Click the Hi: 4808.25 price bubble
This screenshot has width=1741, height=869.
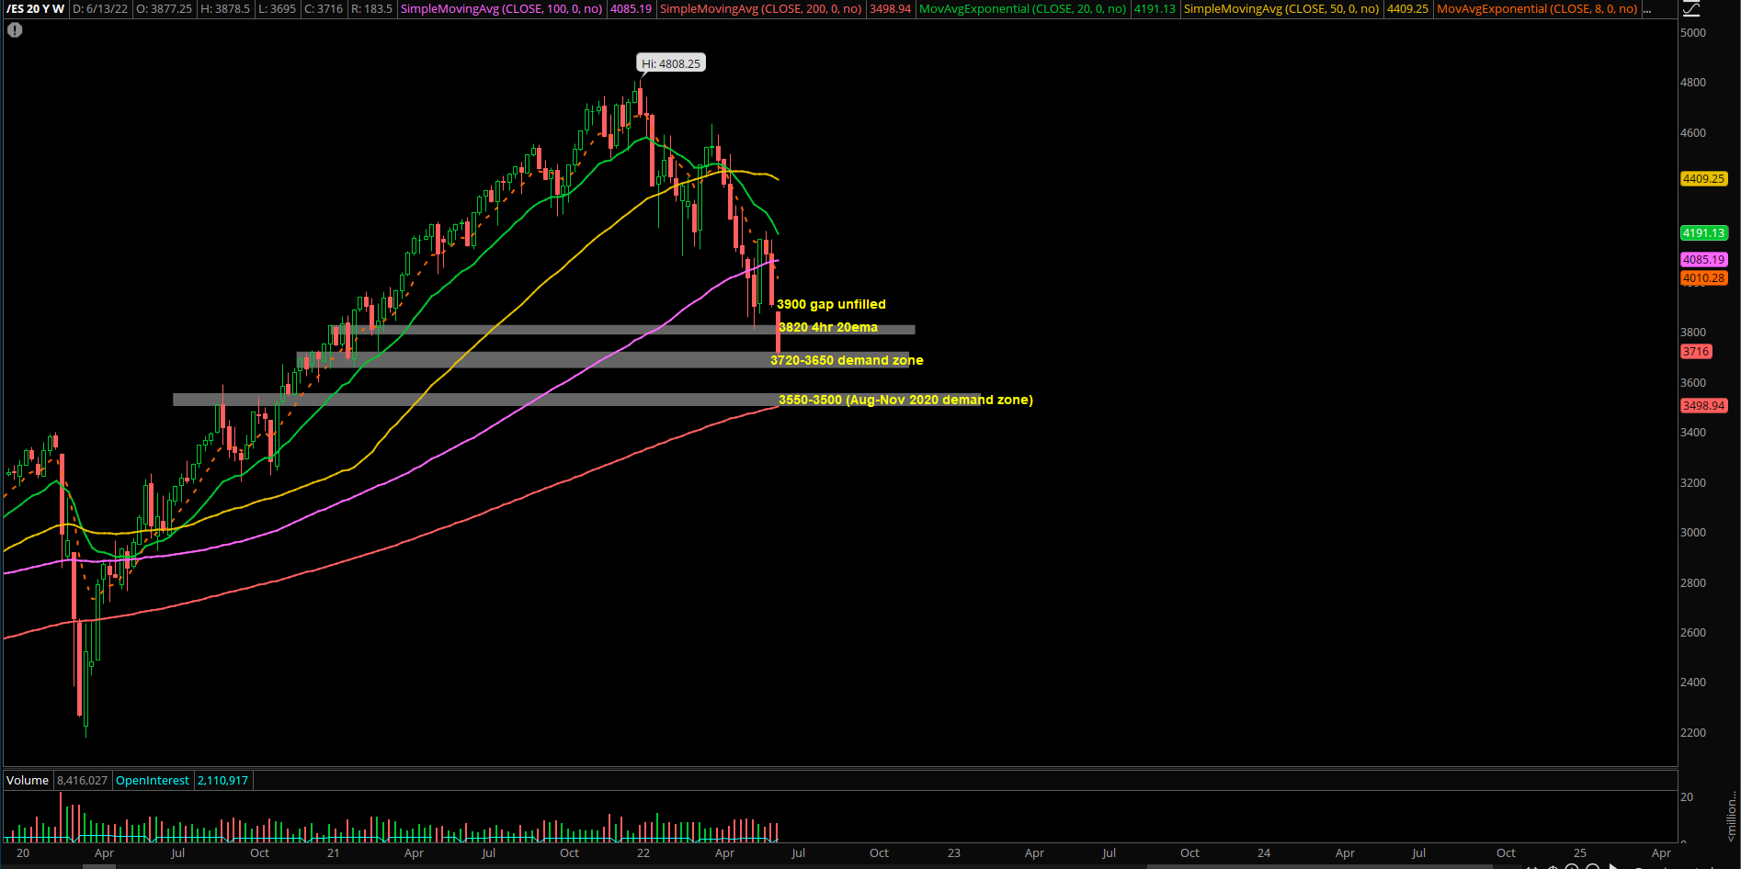pyautogui.click(x=671, y=63)
